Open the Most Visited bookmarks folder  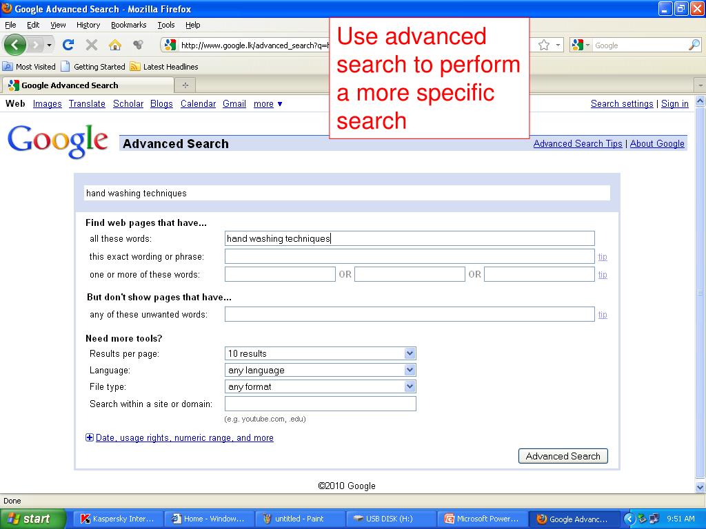(x=29, y=67)
